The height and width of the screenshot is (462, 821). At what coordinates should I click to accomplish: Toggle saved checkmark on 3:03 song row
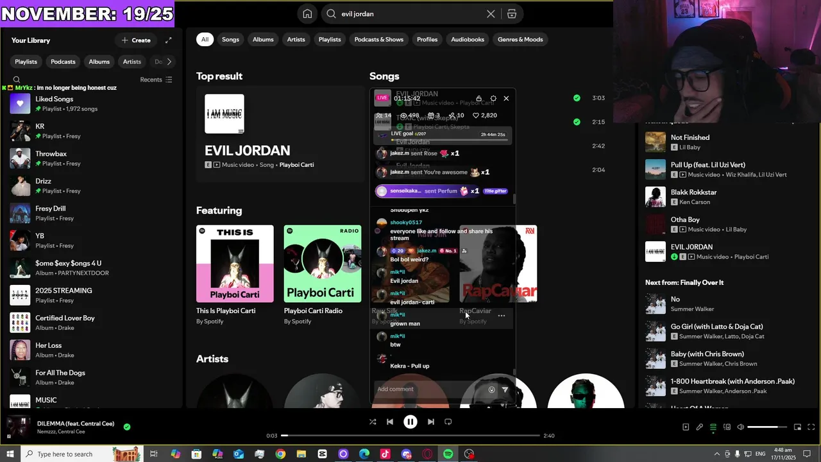point(577,98)
